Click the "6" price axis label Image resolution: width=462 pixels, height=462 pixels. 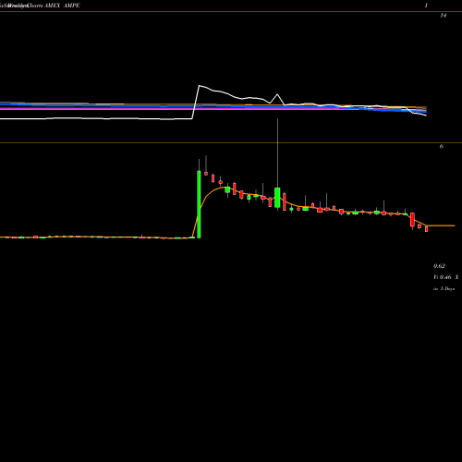click(442, 147)
